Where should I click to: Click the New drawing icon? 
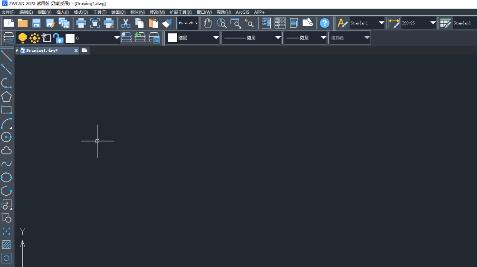(x=9, y=23)
